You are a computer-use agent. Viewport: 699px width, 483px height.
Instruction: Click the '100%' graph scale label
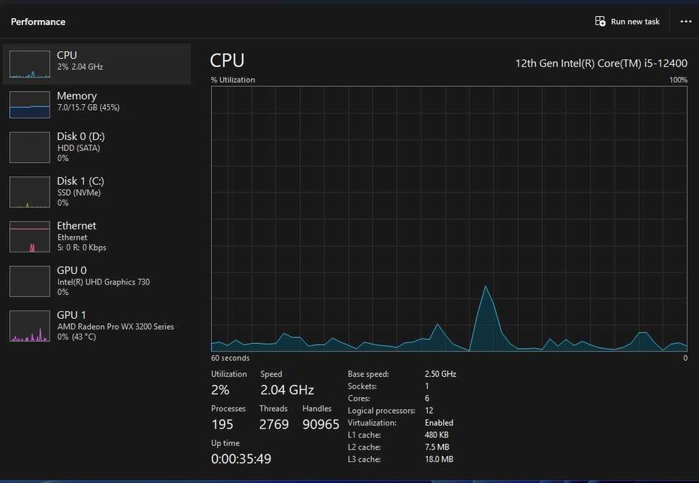point(678,80)
